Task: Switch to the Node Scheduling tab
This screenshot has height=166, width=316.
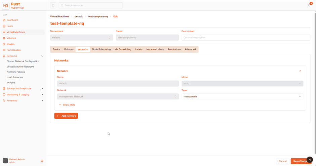Action: pyautogui.click(x=102, y=49)
